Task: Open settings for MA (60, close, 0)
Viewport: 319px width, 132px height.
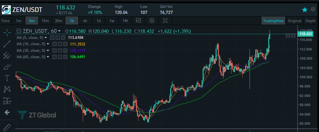Action: click(x=60, y=57)
